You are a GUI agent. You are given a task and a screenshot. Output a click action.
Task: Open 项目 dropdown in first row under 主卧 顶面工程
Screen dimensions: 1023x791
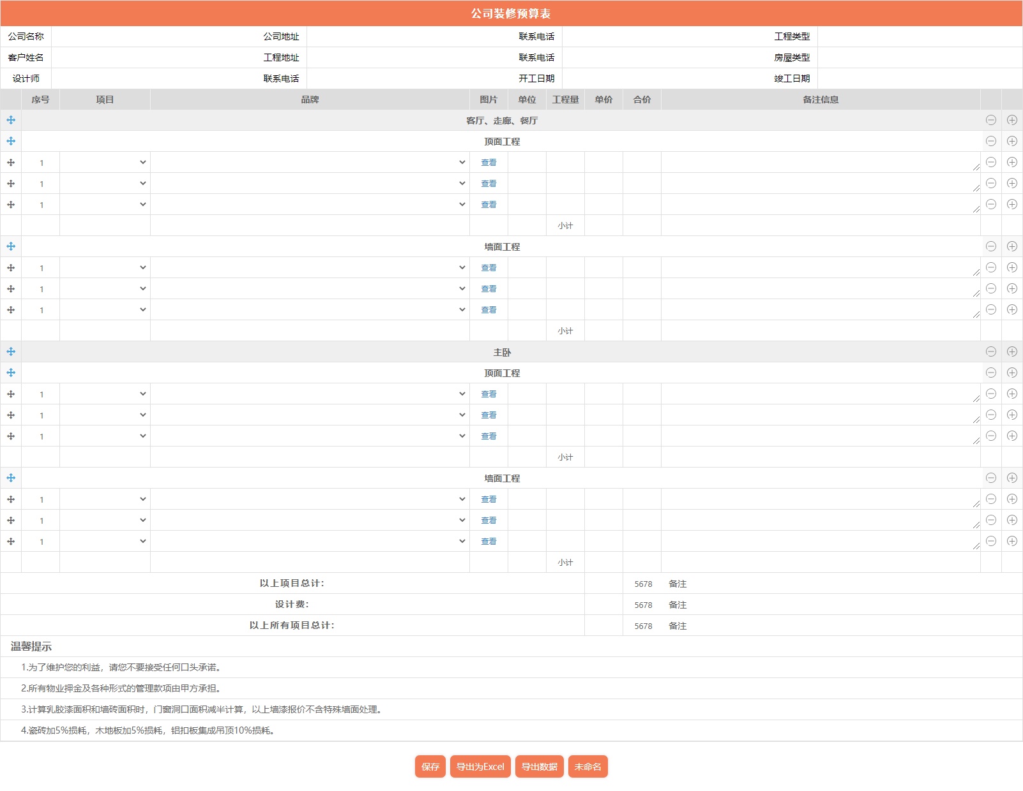pos(105,394)
